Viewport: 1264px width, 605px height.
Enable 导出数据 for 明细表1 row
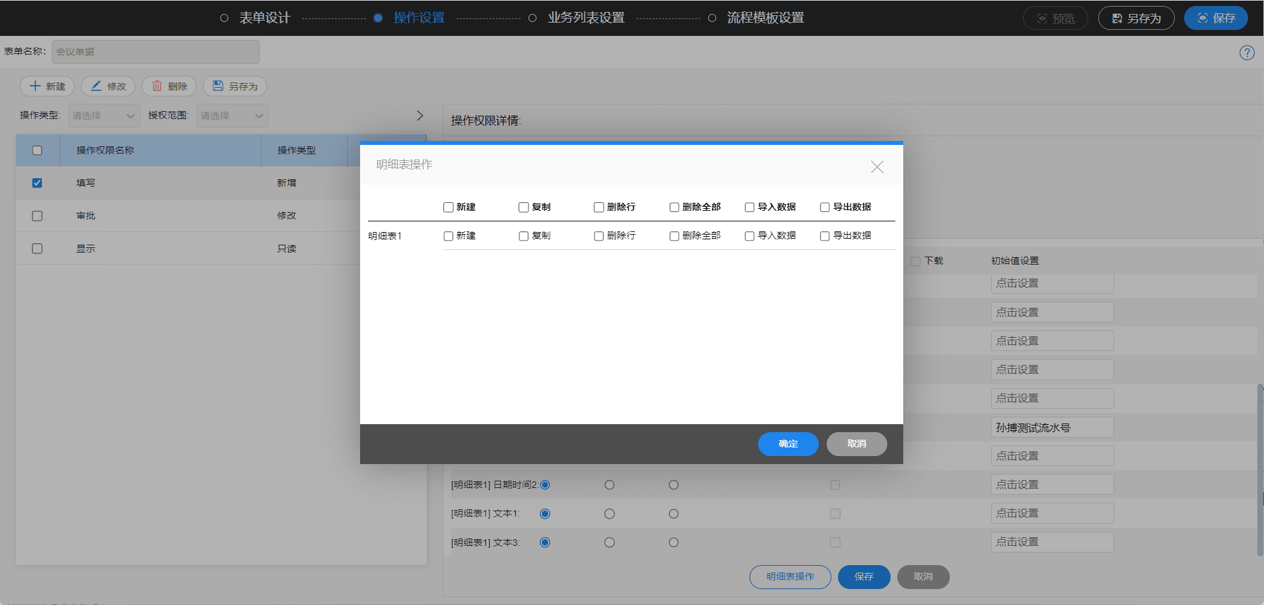pos(825,236)
